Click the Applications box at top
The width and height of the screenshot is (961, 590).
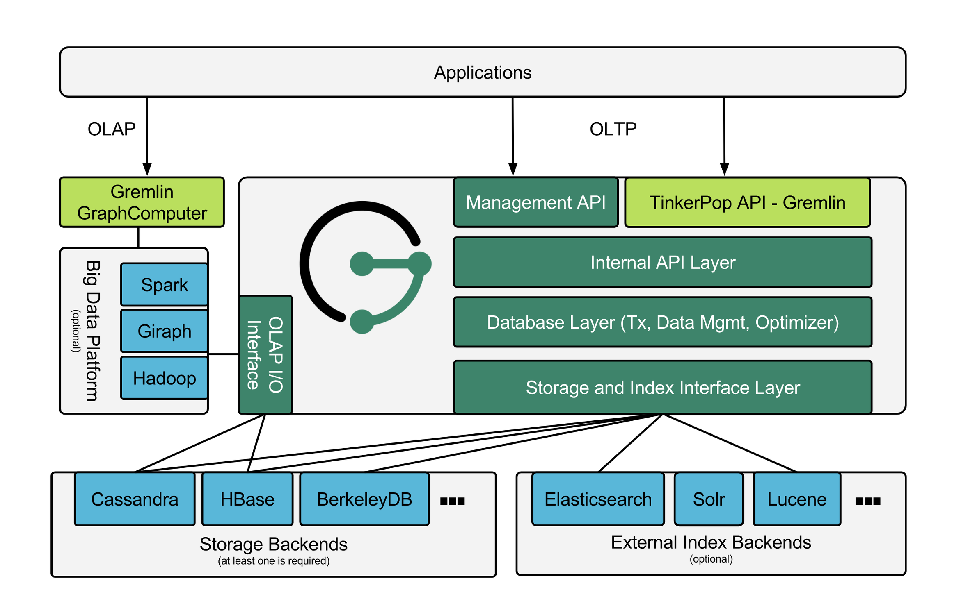pyautogui.click(x=483, y=72)
